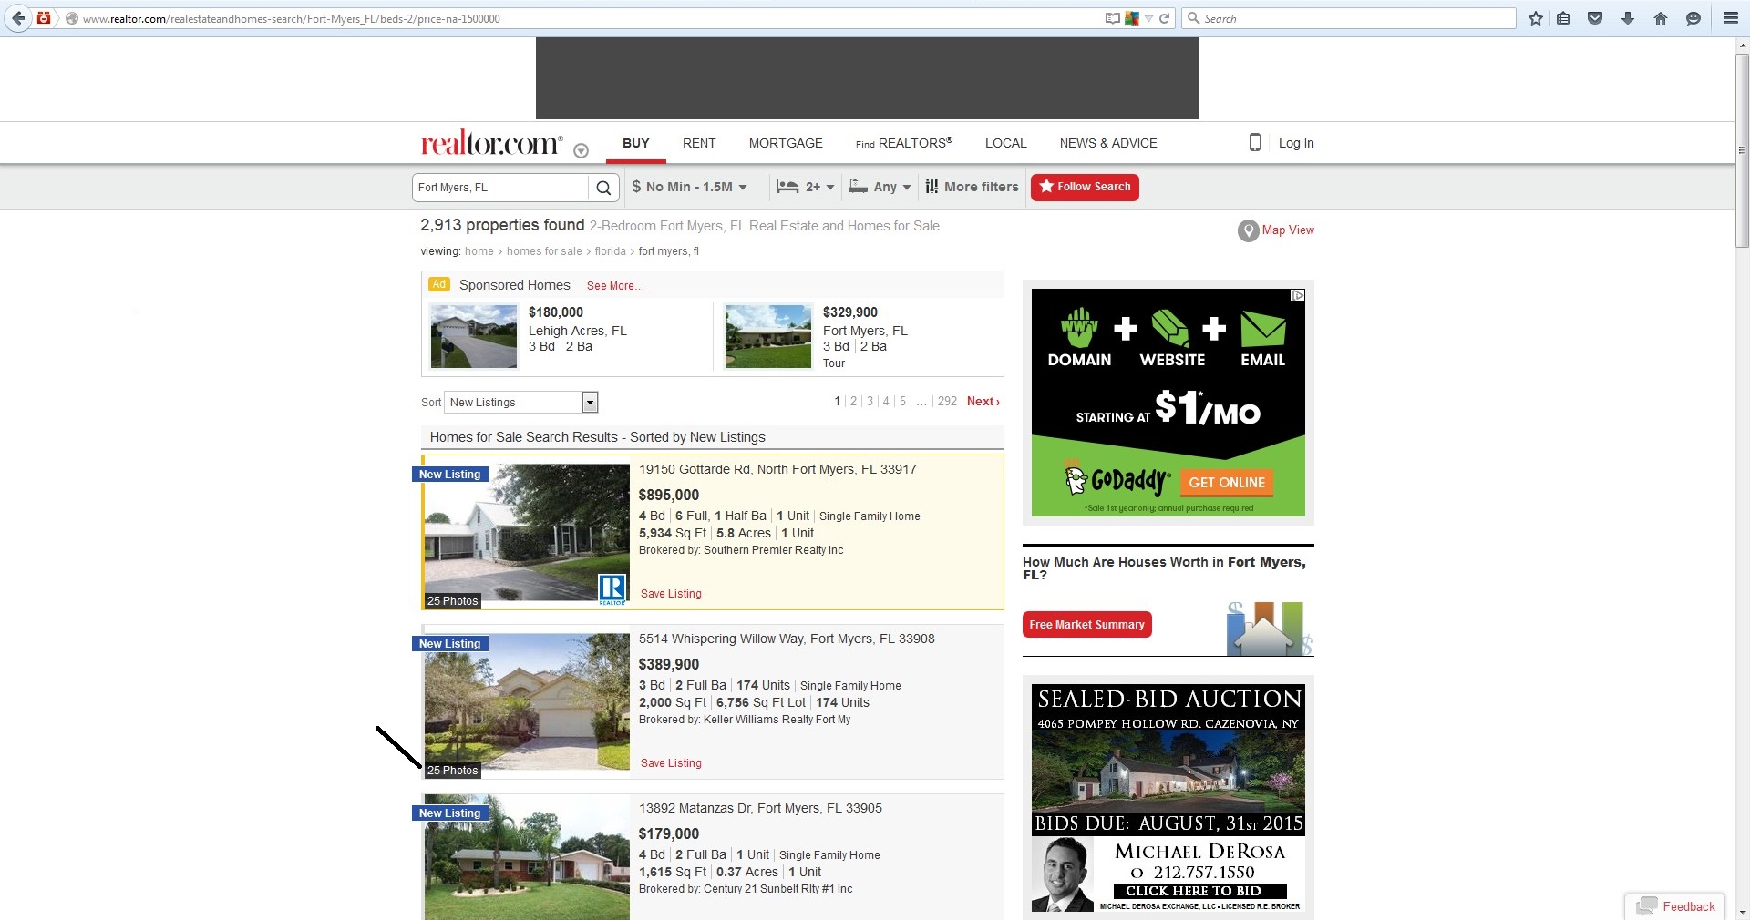Click the Follow Search button
The height and width of the screenshot is (920, 1750).
click(x=1085, y=187)
